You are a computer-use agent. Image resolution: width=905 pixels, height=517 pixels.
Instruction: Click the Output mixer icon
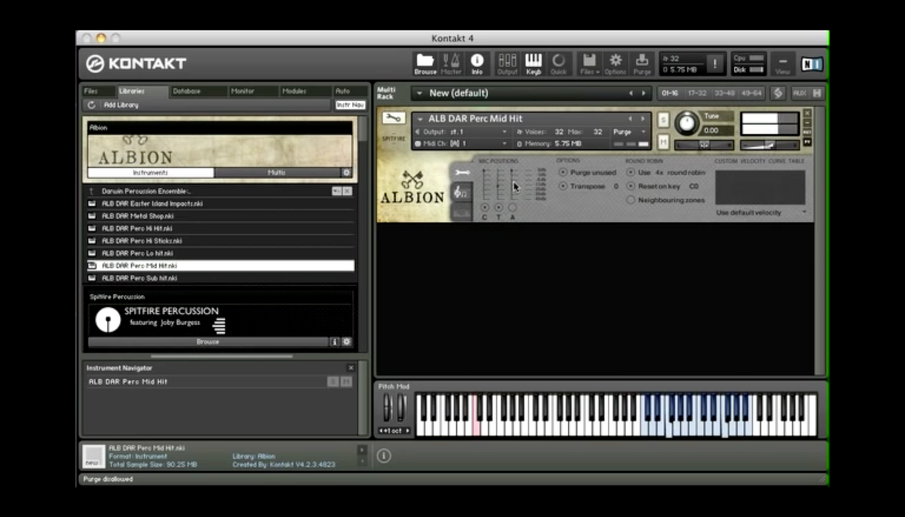[508, 62]
